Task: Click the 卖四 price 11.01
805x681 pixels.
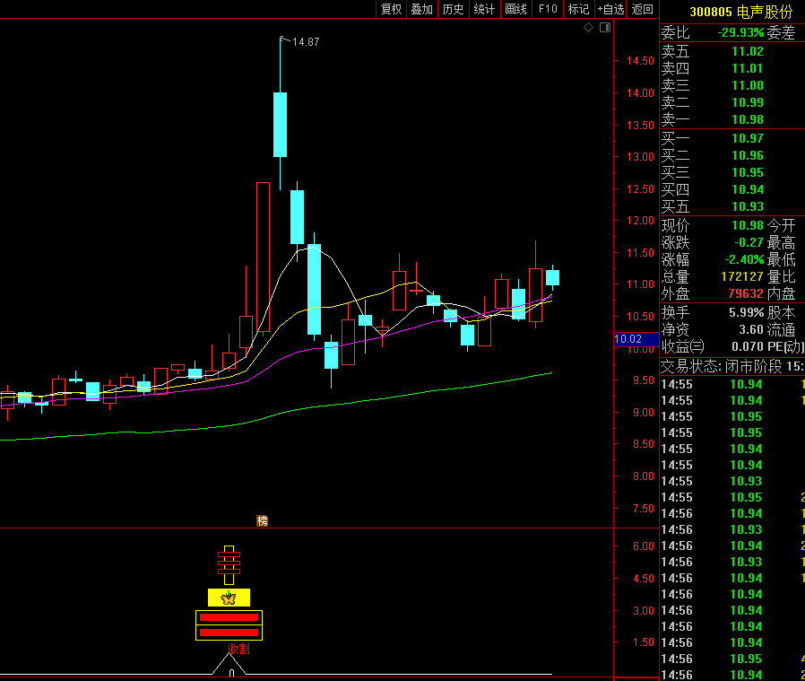Action: (748, 68)
